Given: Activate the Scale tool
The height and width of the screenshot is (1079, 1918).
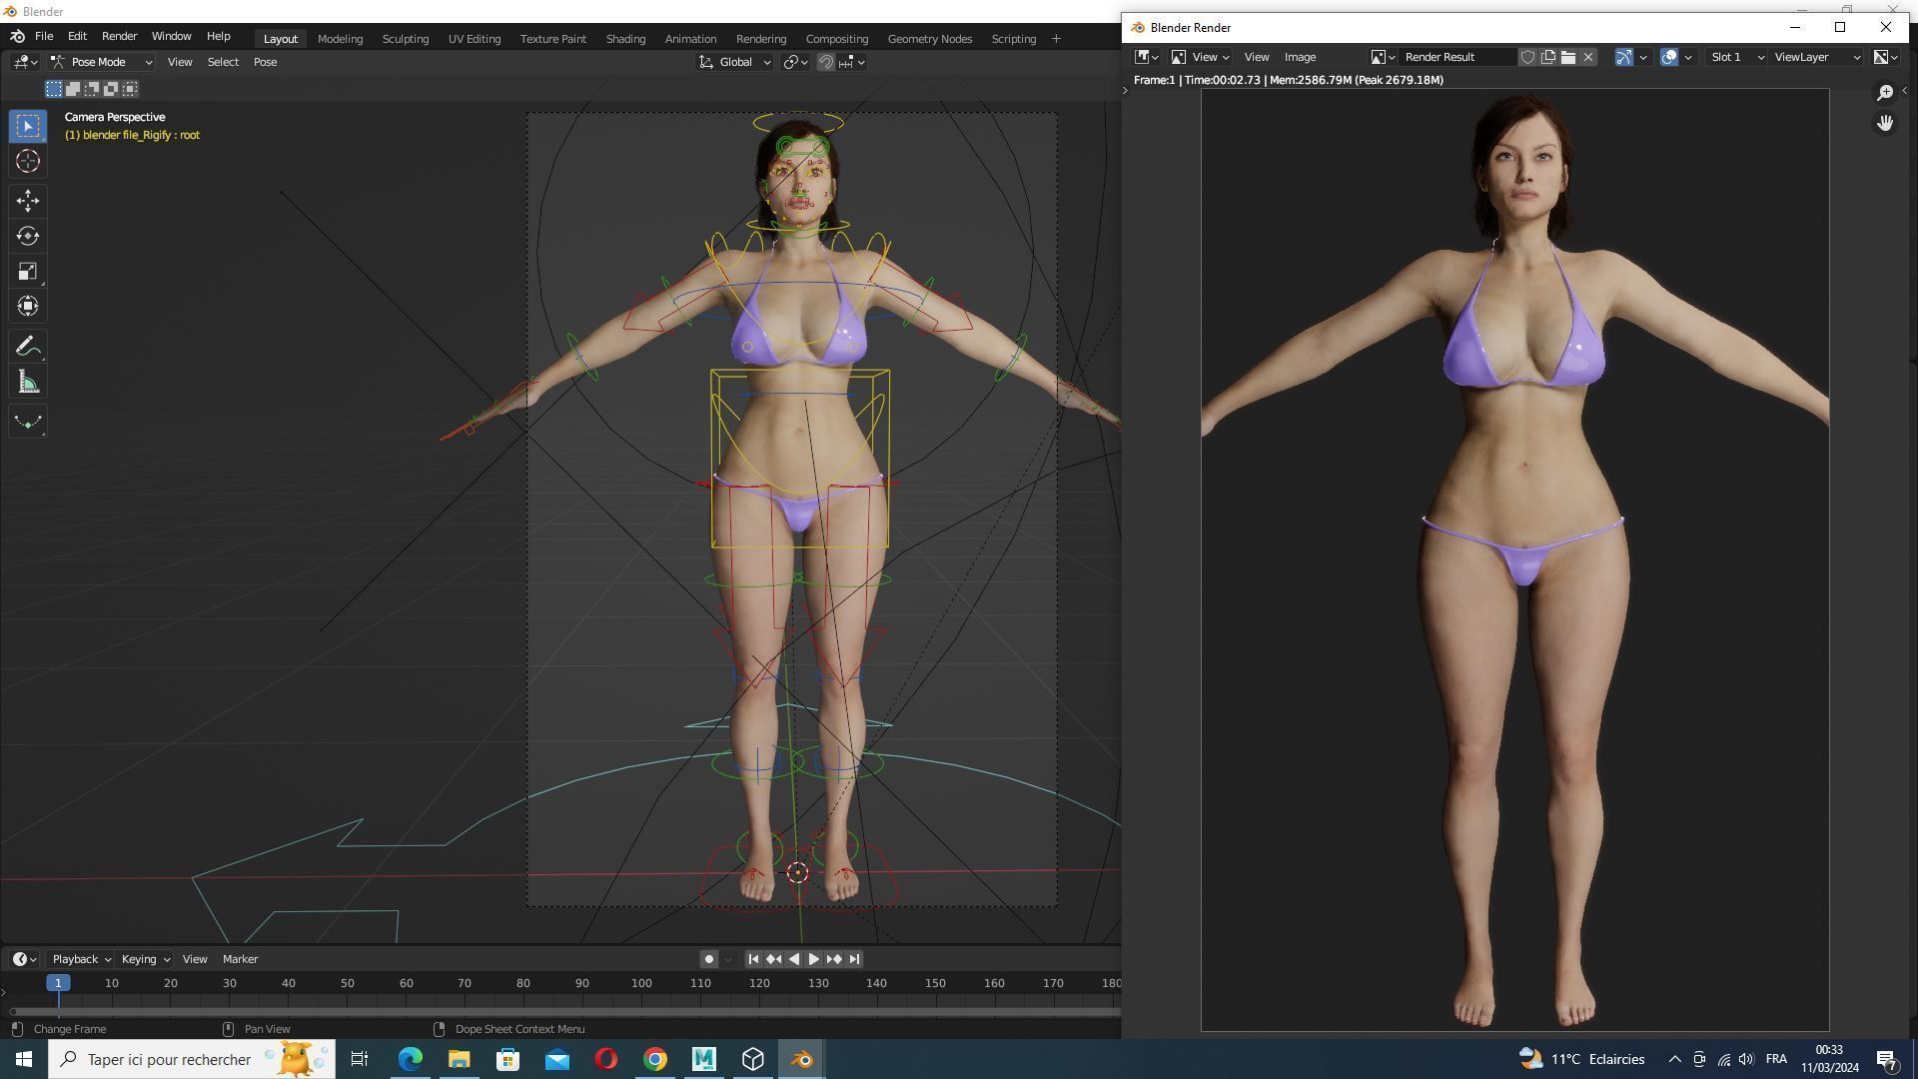Looking at the screenshot, I should [28, 272].
